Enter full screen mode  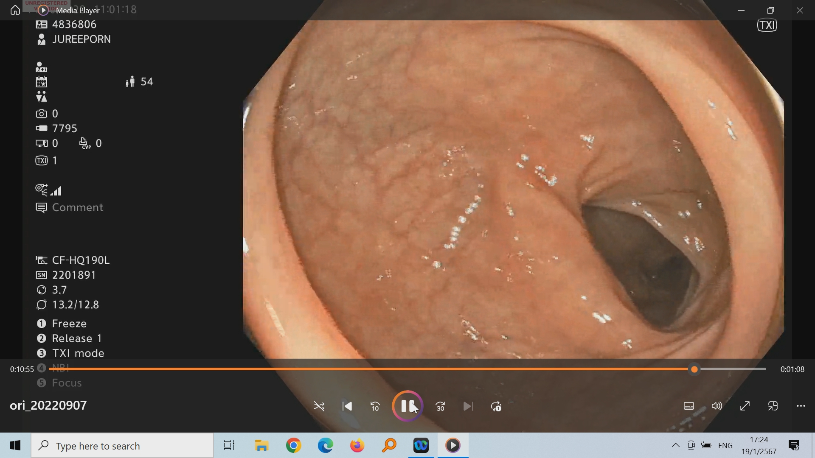pos(745,406)
